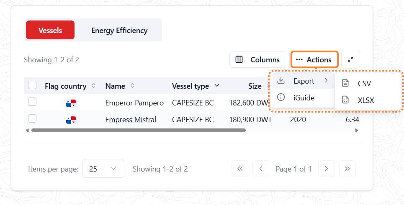
Task: Click the 180,900 DWT cell
Action: click(x=250, y=120)
